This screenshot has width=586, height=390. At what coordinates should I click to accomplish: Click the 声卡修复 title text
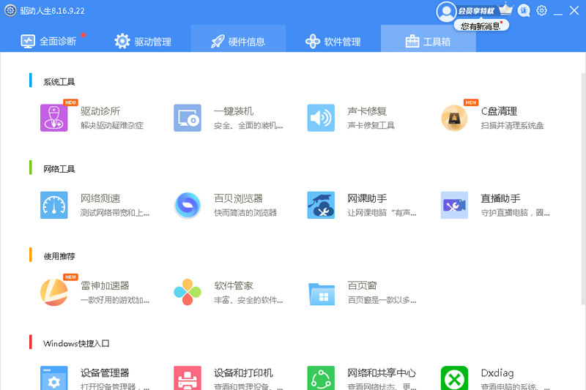[x=367, y=111]
